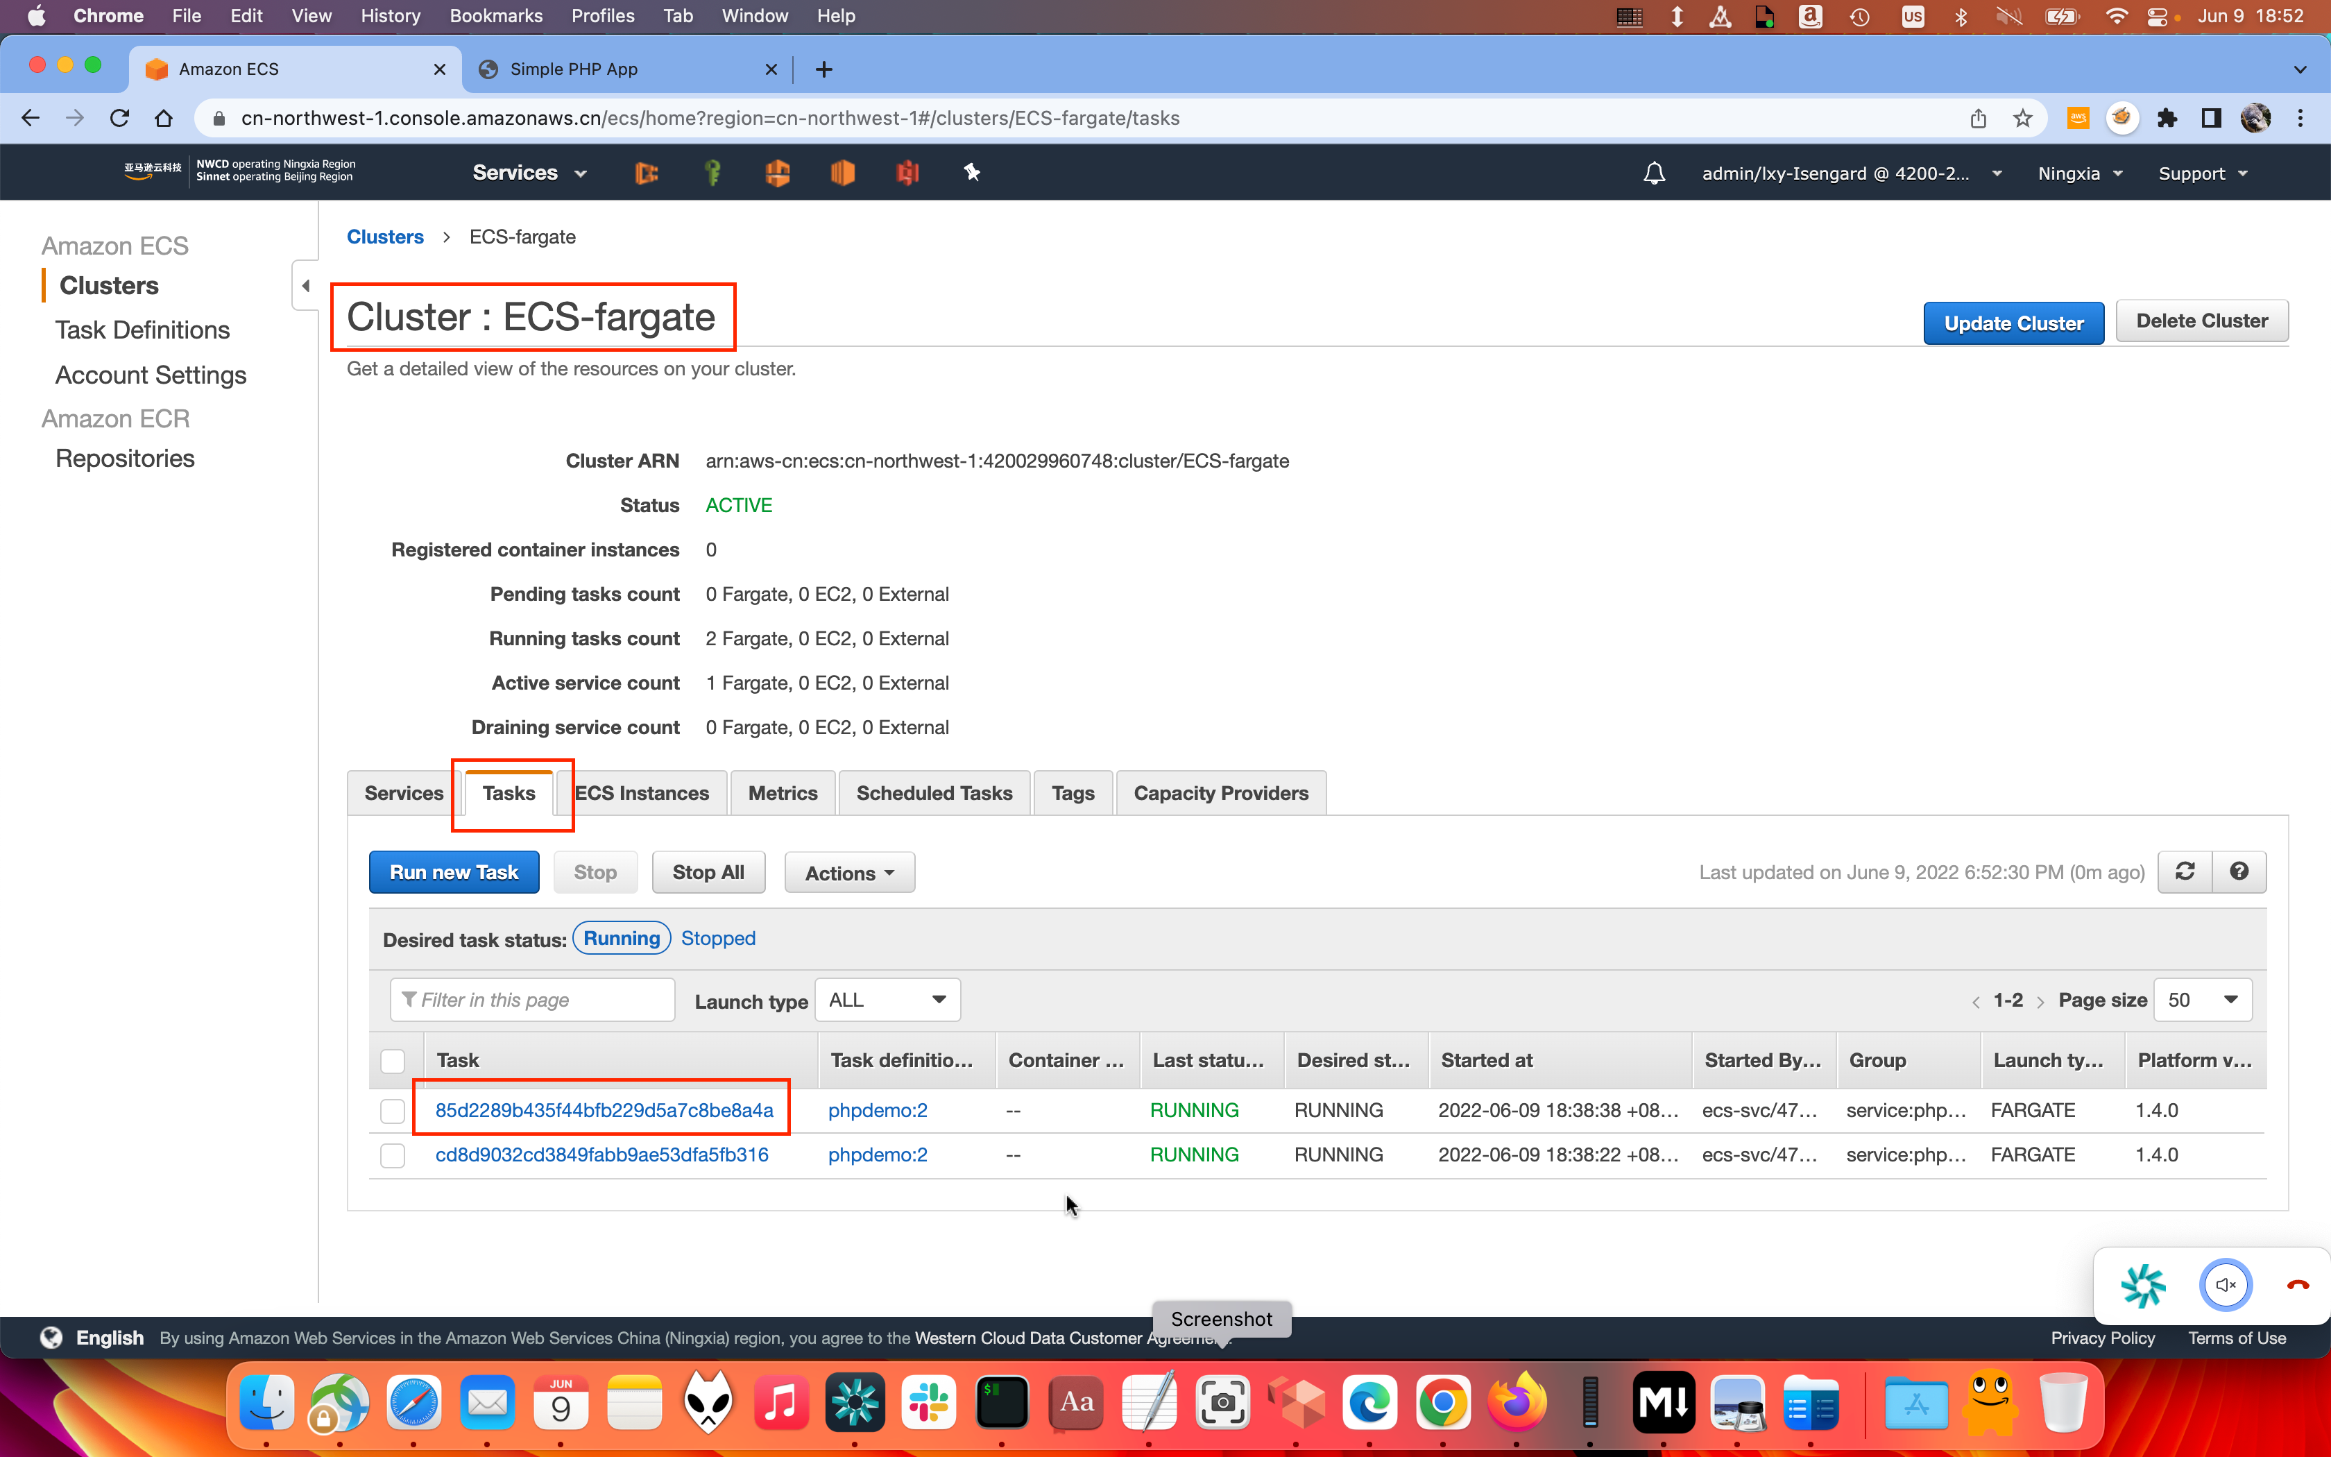This screenshot has height=1457, width=2331.
Task: Expand the Actions dropdown button
Action: pos(850,873)
